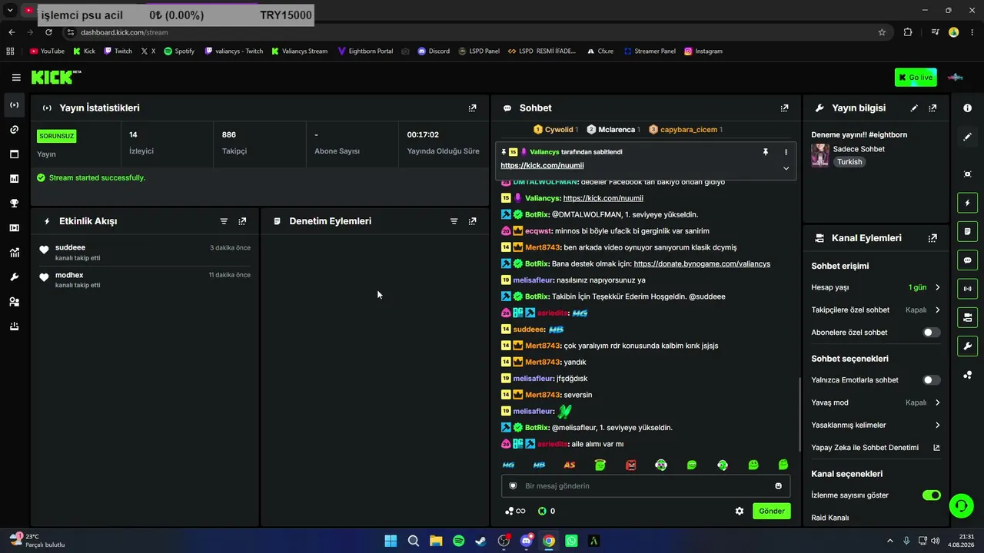Open Takipçilere özel sohbet setting

876,310
